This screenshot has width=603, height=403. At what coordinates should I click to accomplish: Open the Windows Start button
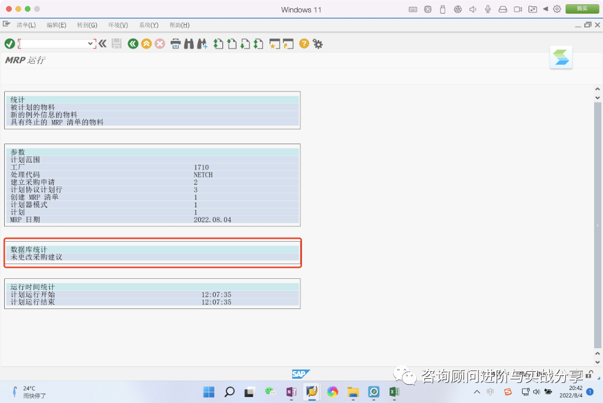[x=209, y=392]
